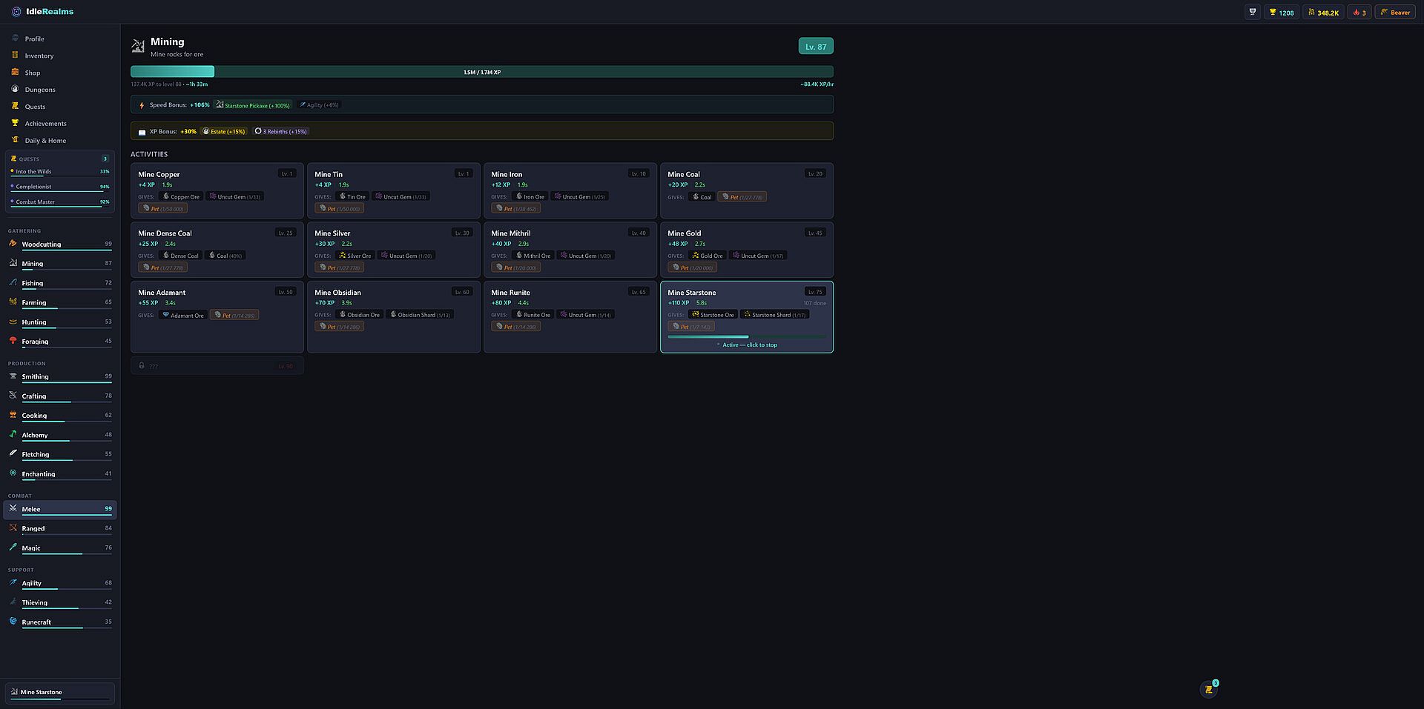The image size is (1424, 709).
Task: Click the fire streak counter showing 3
Action: click(1359, 12)
